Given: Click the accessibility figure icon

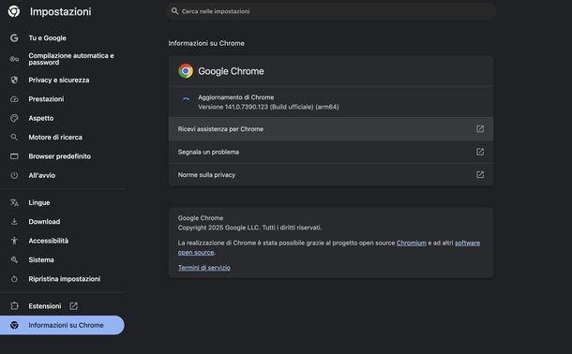Looking at the screenshot, I should pyautogui.click(x=14, y=241).
